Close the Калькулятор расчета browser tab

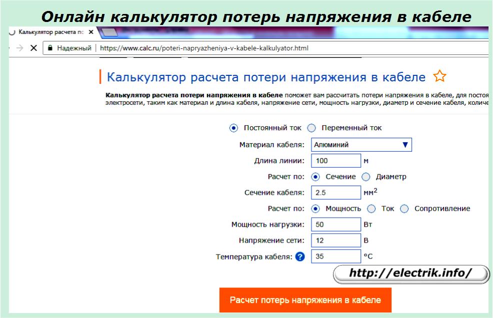click(x=90, y=32)
